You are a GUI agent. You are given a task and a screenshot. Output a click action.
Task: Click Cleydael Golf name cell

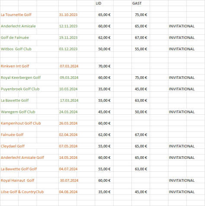coord(13,146)
